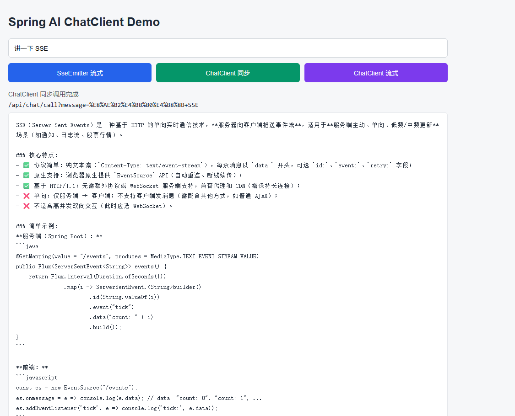The width and height of the screenshot is (515, 416).
Task: Click the **服务端 (Spring Boot) line
Action: click(x=59, y=236)
